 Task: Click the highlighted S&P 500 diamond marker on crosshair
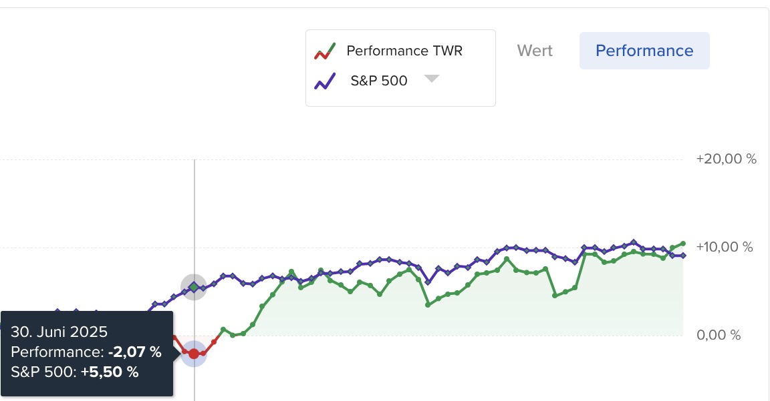pyautogui.click(x=194, y=287)
